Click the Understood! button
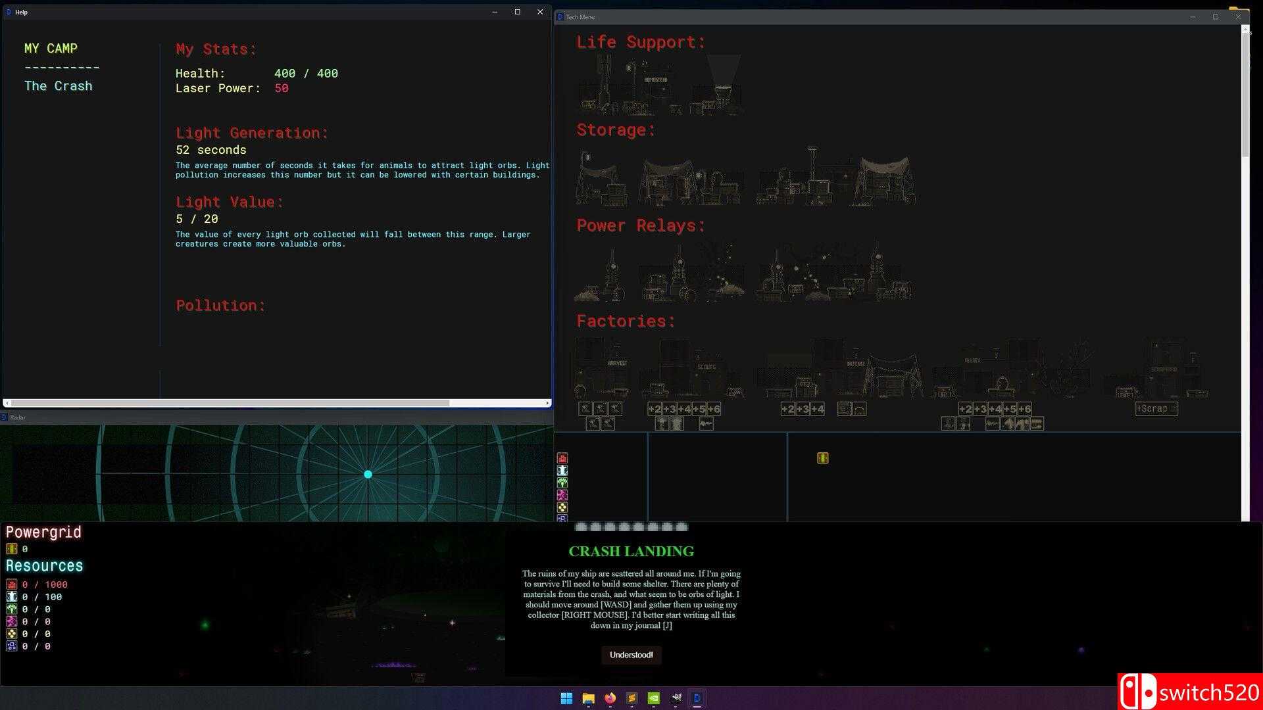 click(631, 655)
